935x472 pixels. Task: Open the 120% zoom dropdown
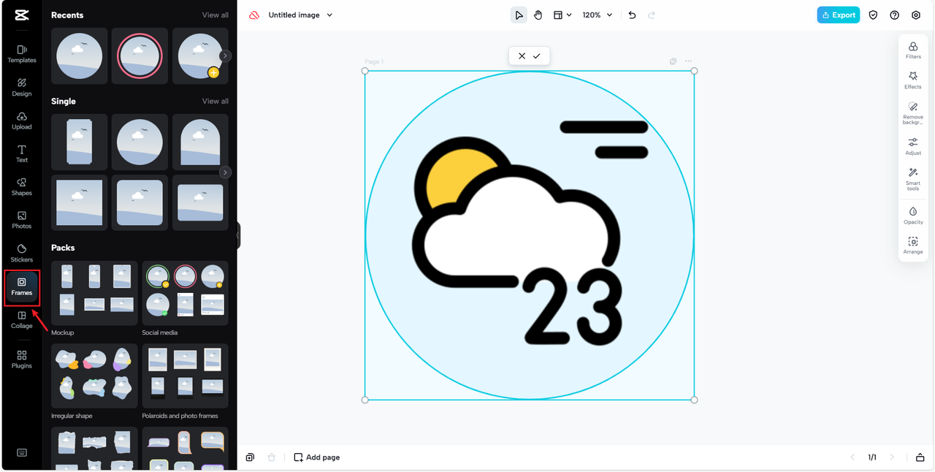(x=598, y=15)
